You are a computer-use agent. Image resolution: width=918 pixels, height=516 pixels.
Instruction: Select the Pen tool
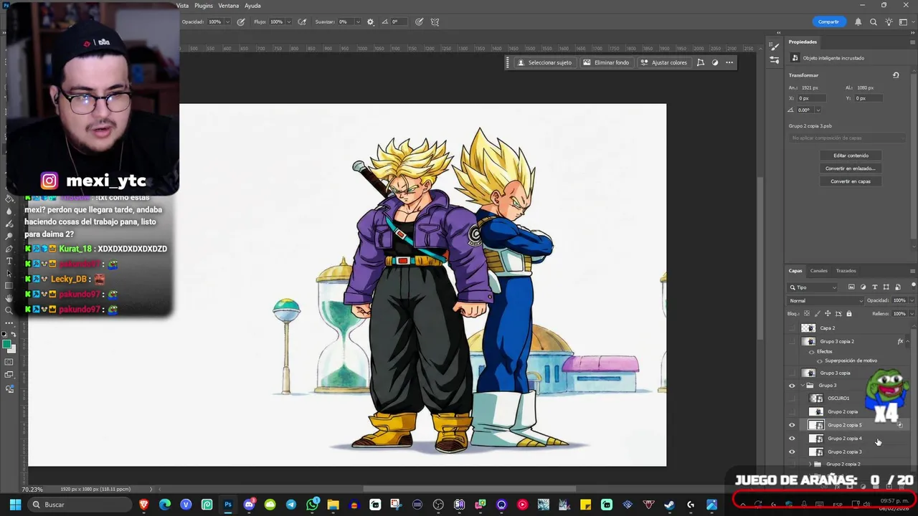[9, 248]
